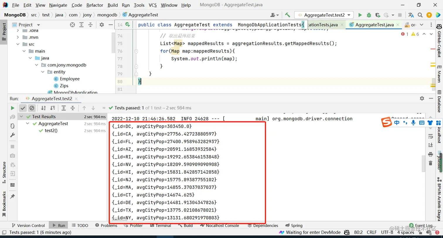The width and height of the screenshot is (443, 238).
Task: Click the orange update notification icon
Action: [429, 15]
